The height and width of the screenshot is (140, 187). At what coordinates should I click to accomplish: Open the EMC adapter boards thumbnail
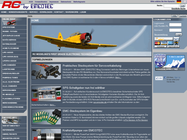tap(46, 117)
